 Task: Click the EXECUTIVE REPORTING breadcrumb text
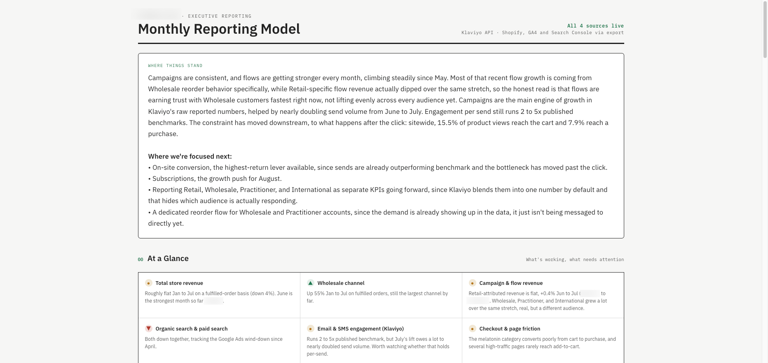pyautogui.click(x=220, y=16)
